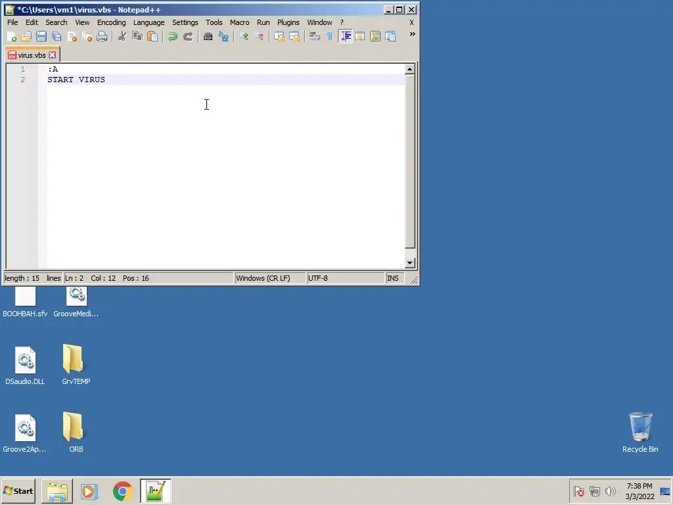673x505 pixels.
Task: Toggle synchronized horizontal scrolling icon
Action: 294,37
